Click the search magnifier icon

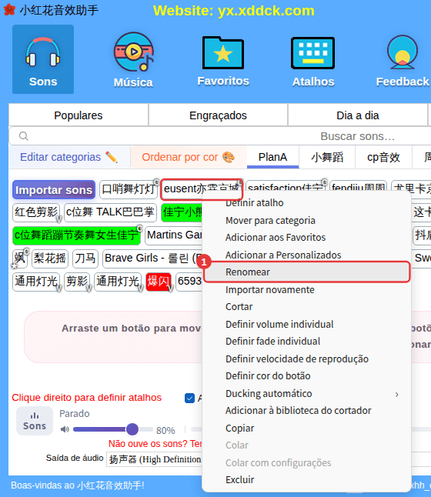click(24, 136)
